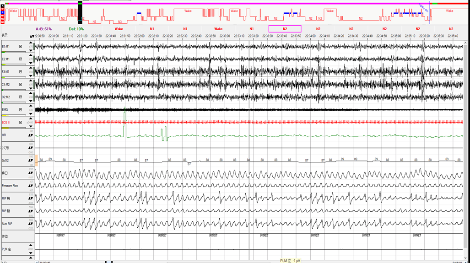Adjust the Pressure Flow scale arrows
The height and width of the screenshot is (263, 470).
pyautogui.click(x=32, y=186)
